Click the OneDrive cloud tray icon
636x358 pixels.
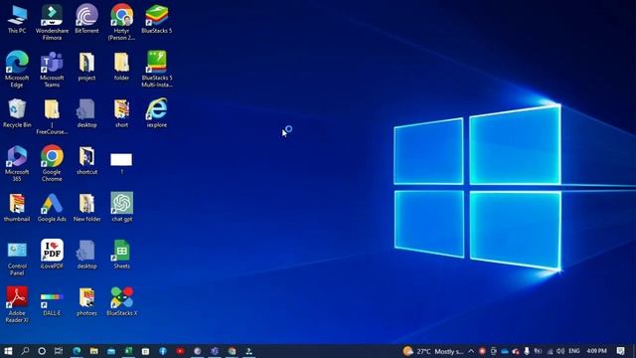pos(505,351)
